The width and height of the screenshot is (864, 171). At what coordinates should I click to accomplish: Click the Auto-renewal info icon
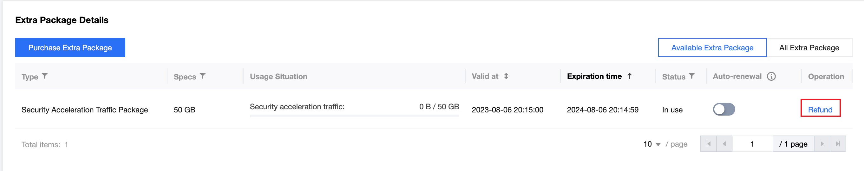point(771,76)
